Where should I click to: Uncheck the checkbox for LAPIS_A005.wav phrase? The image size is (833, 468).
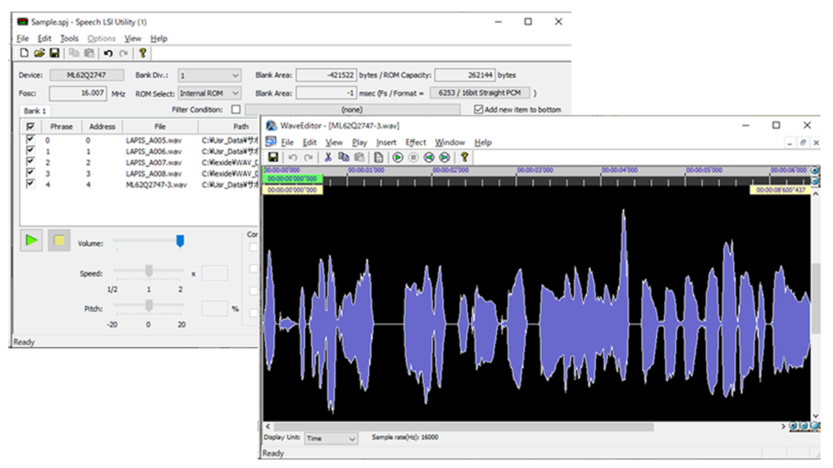pos(31,140)
